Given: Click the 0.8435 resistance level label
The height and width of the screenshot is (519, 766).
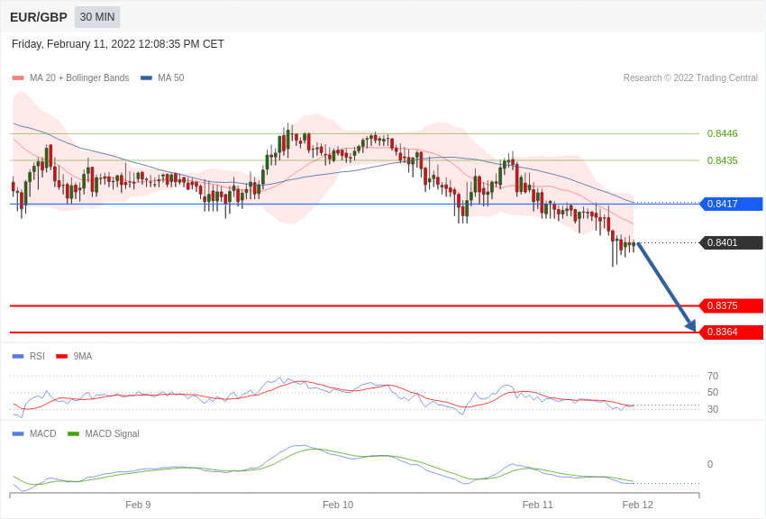Looking at the screenshot, I should pos(722,160).
